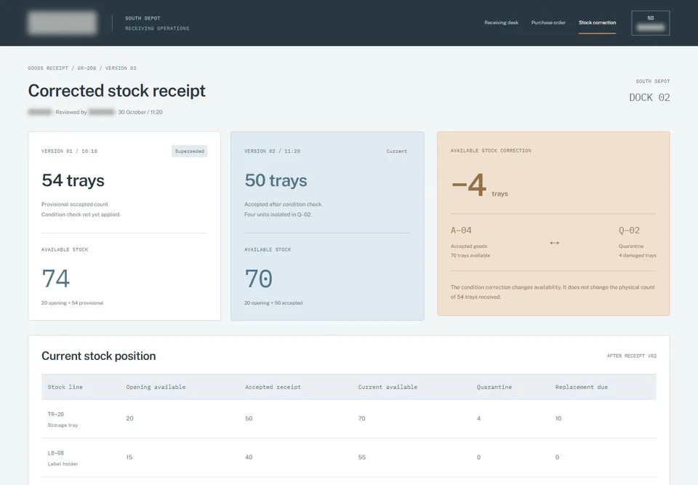Click the Opening available column header
Screen dimensions: 698x485
[156, 388]
